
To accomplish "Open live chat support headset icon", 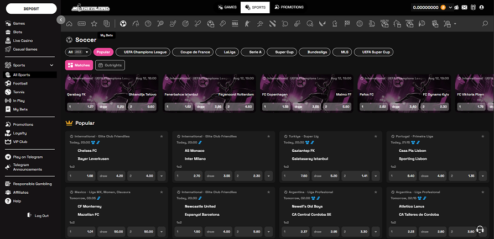I will point(480,229).
